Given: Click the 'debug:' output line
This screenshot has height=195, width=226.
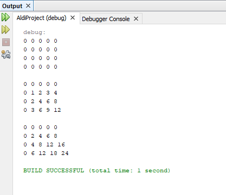Looking at the screenshot, I should [34, 32].
